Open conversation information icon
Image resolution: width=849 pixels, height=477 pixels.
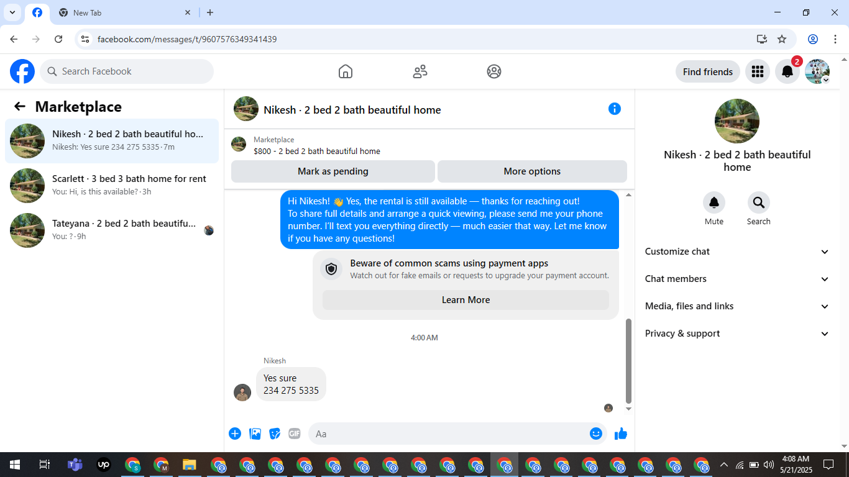coord(615,109)
